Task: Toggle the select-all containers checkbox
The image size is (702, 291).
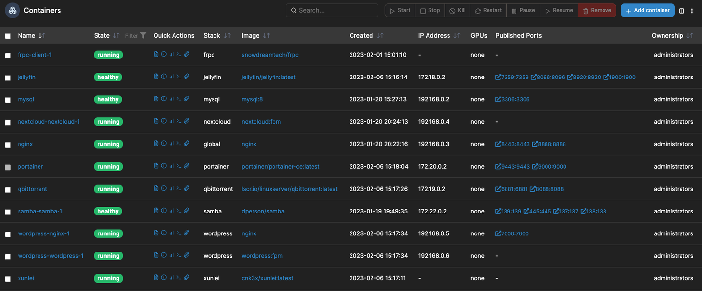Action: 8,36
